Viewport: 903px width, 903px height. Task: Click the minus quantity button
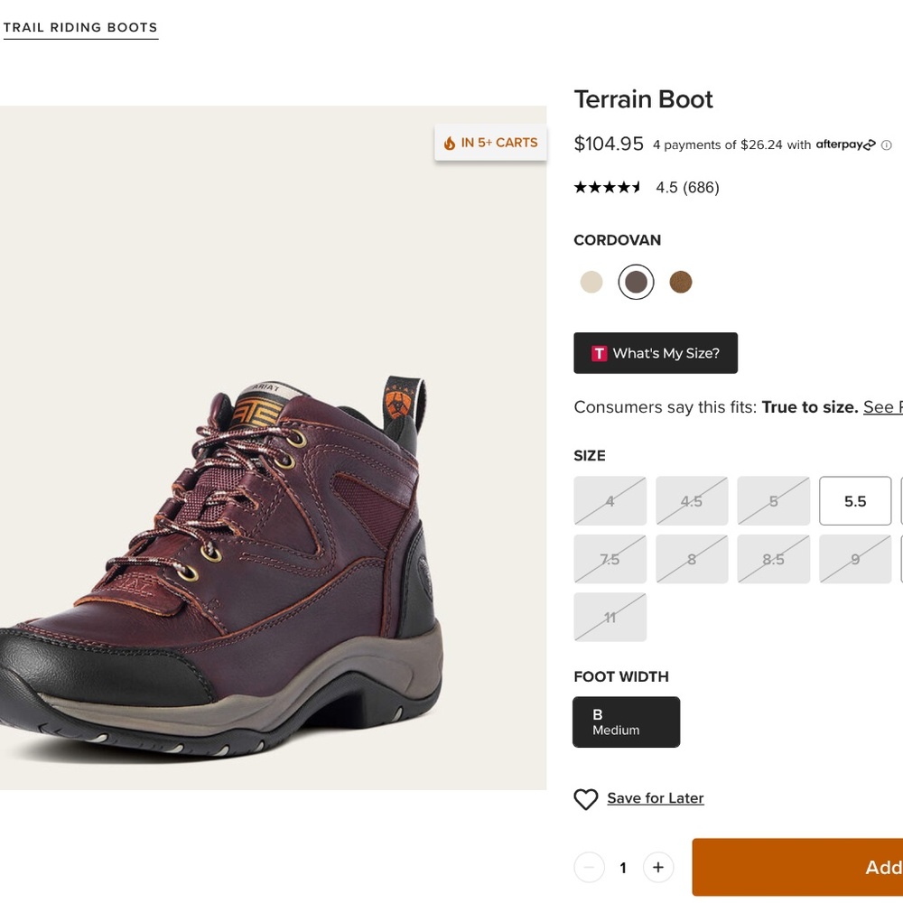coord(589,867)
